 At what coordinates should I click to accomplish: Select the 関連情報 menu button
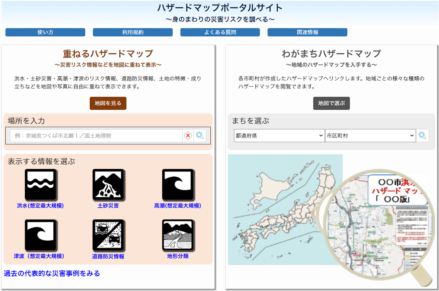click(307, 32)
